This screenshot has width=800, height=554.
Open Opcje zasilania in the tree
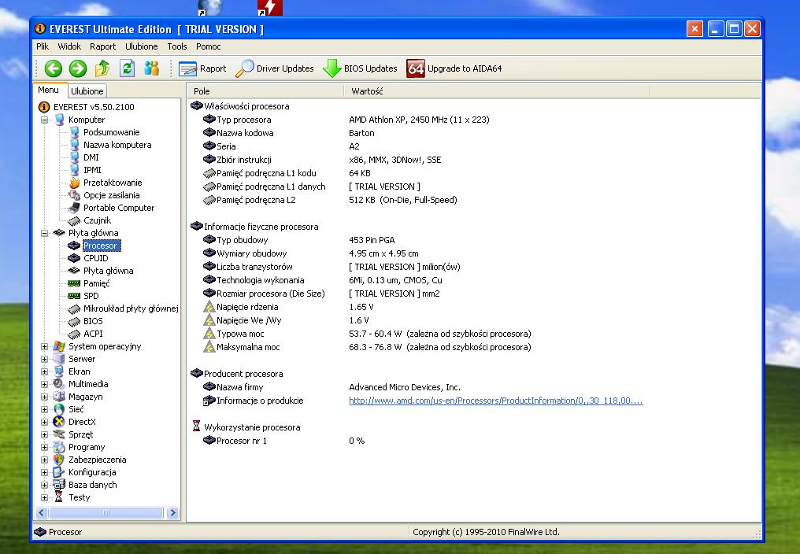click(111, 195)
